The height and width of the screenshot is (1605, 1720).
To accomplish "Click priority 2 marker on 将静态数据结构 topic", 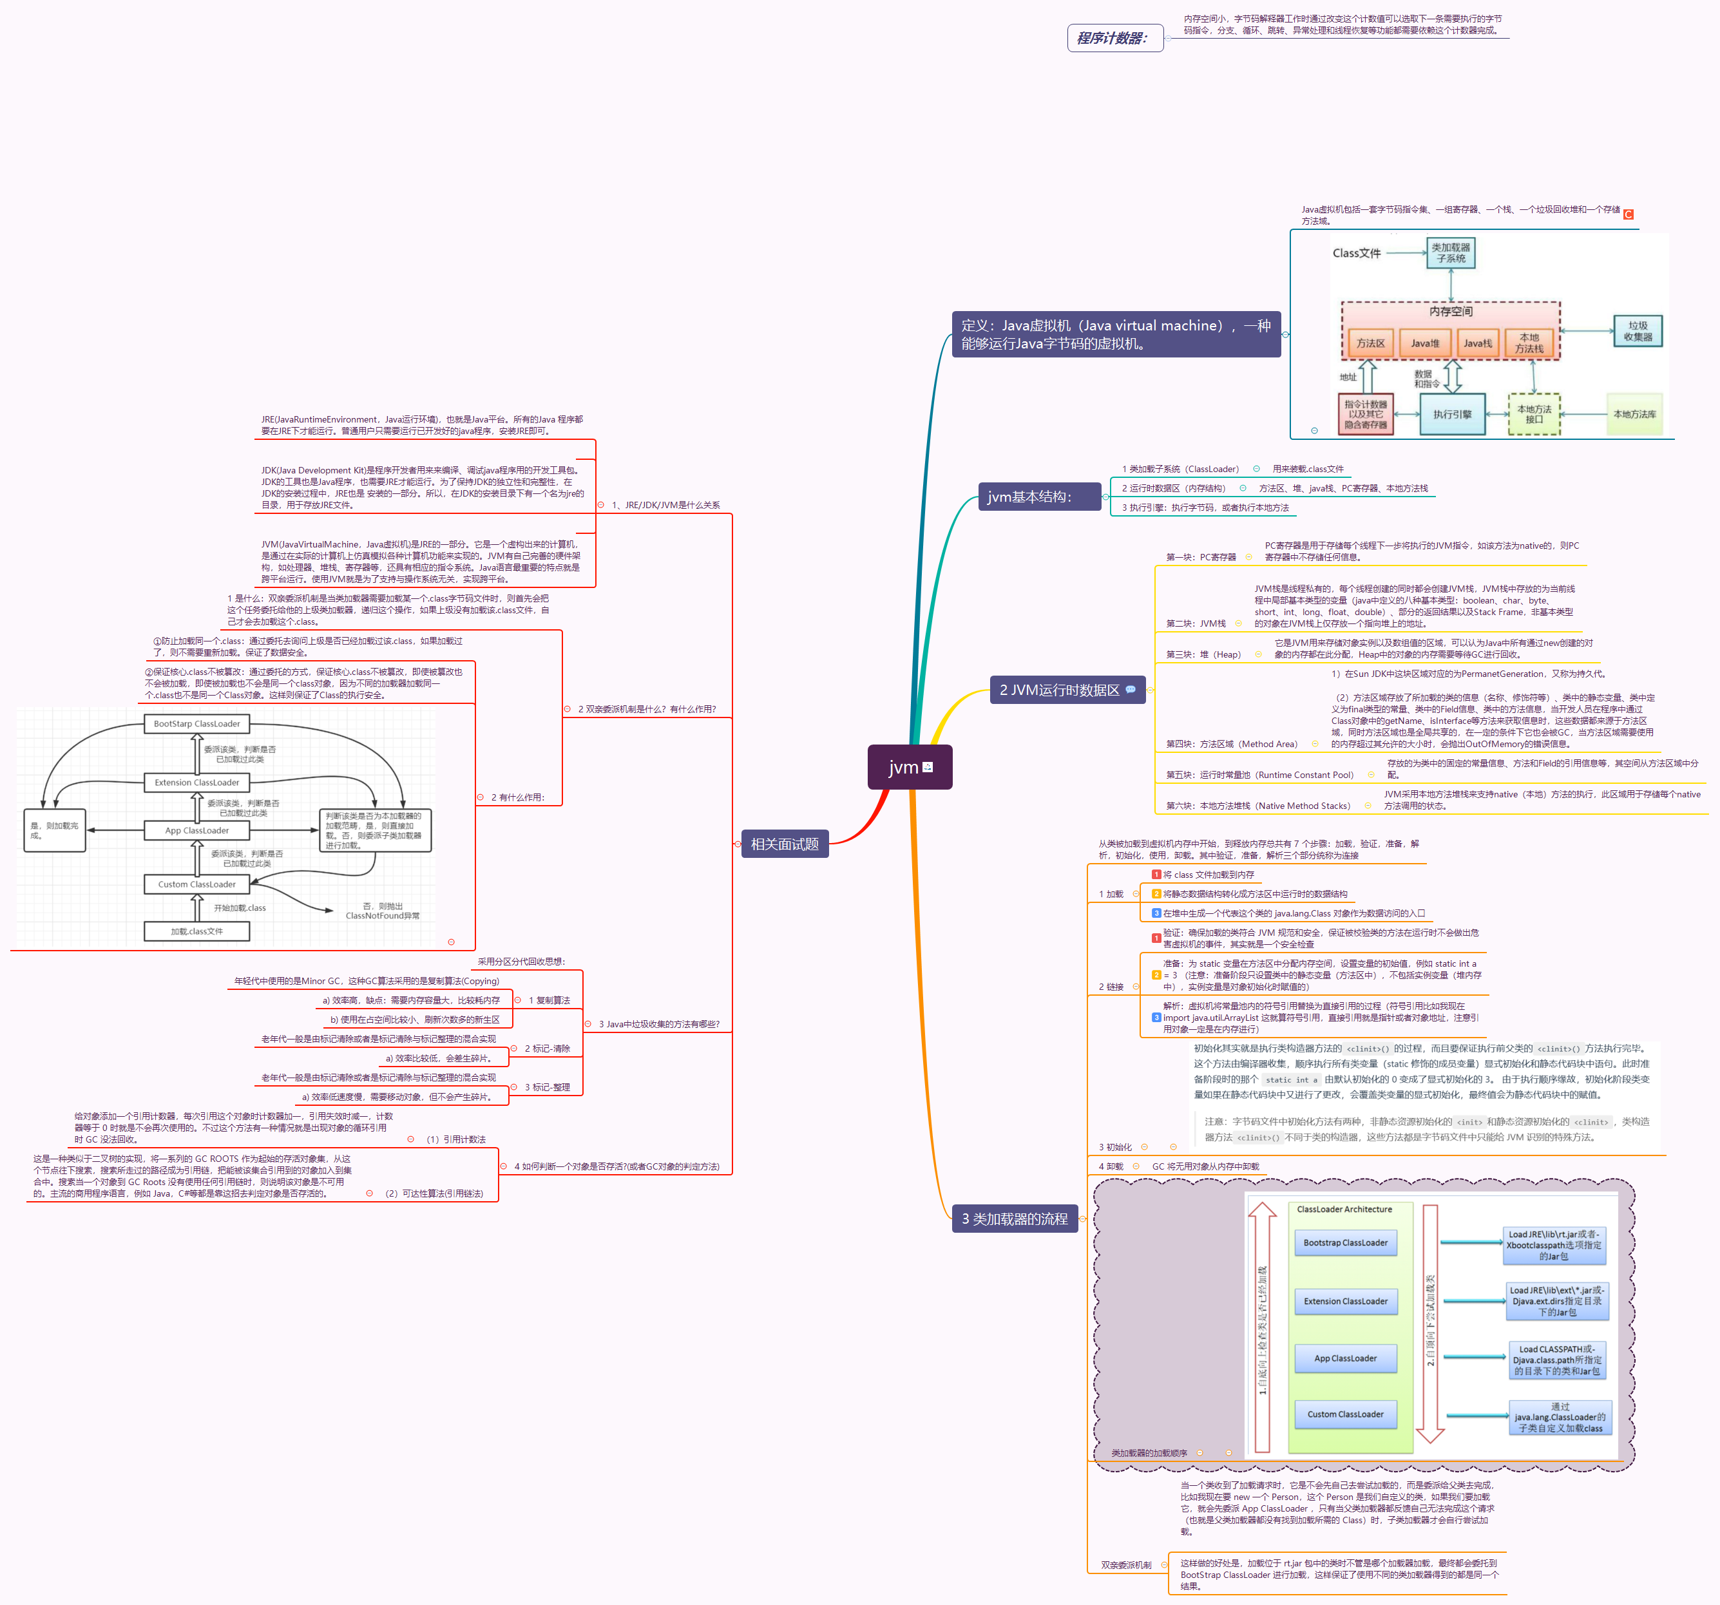I will pos(1157,894).
